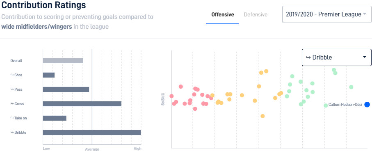Click the leftmost red scatter dot
This screenshot has width=372, height=151.
(x=171, y=96)
